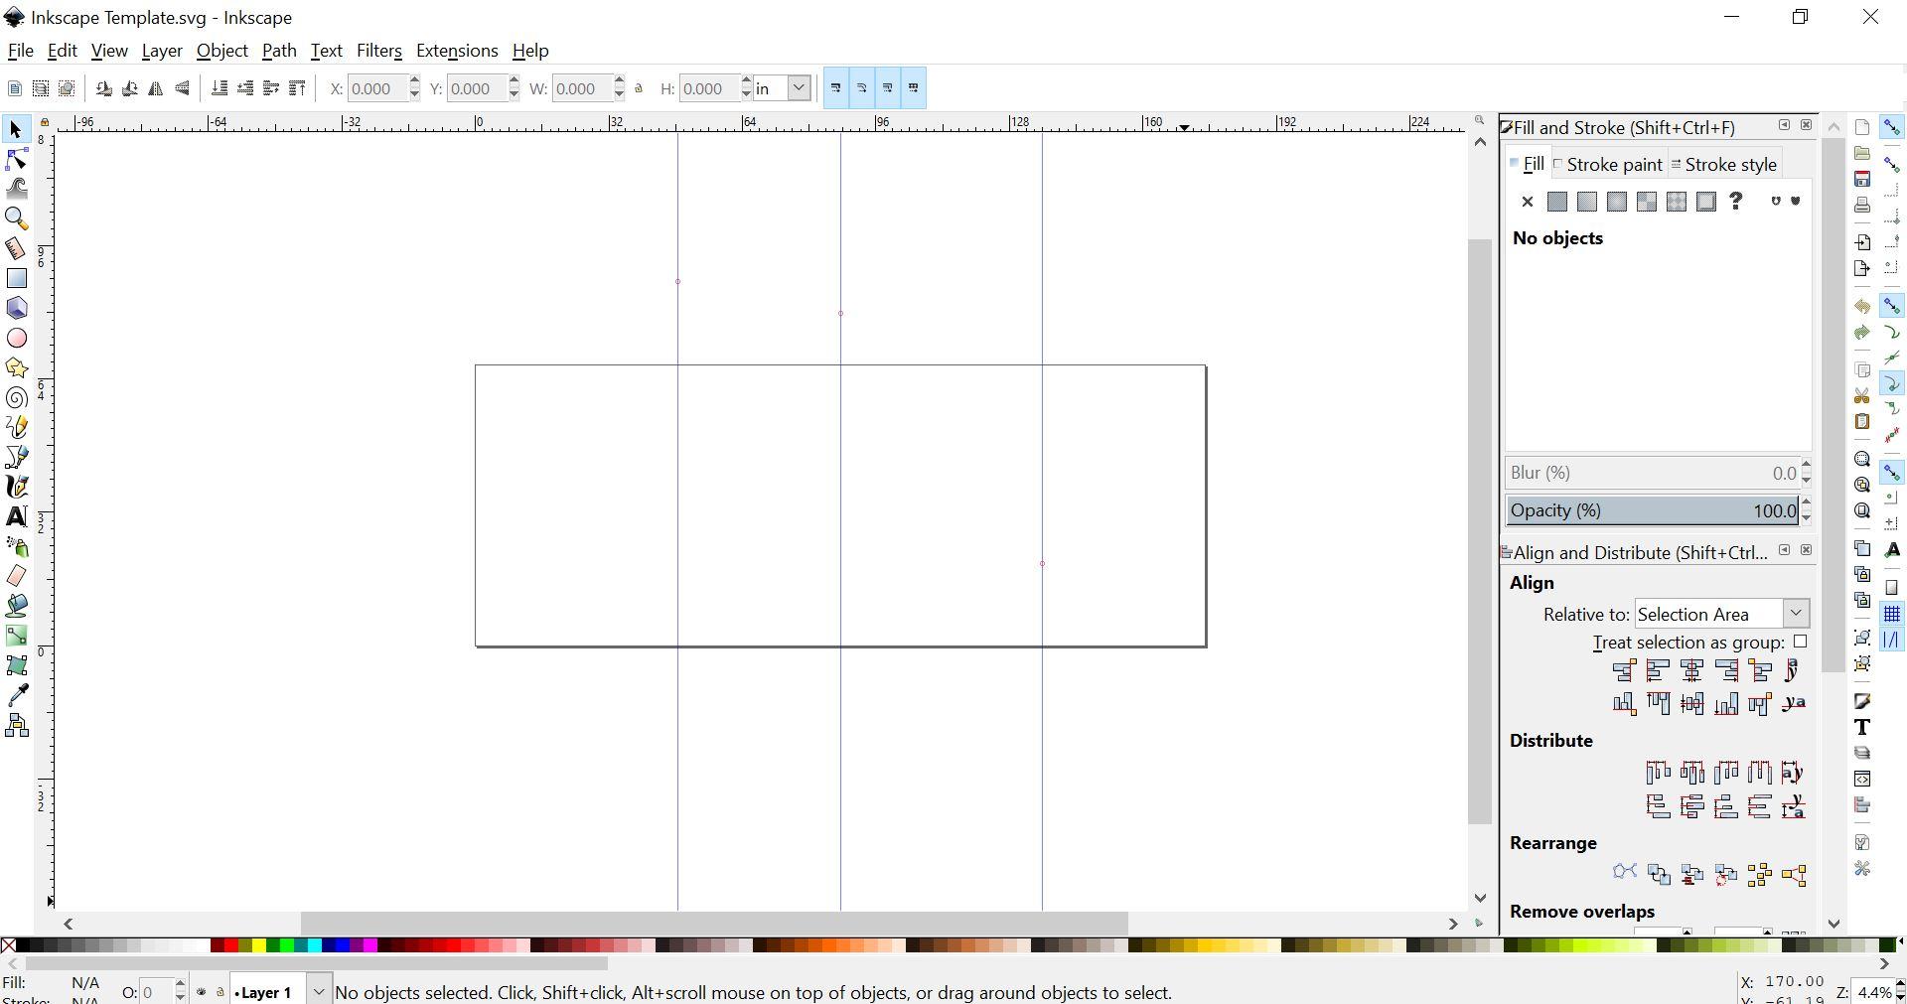Click the Opacity slider bar
The height and width of the screenshot is (1004, 1907).
(1652, 510)
